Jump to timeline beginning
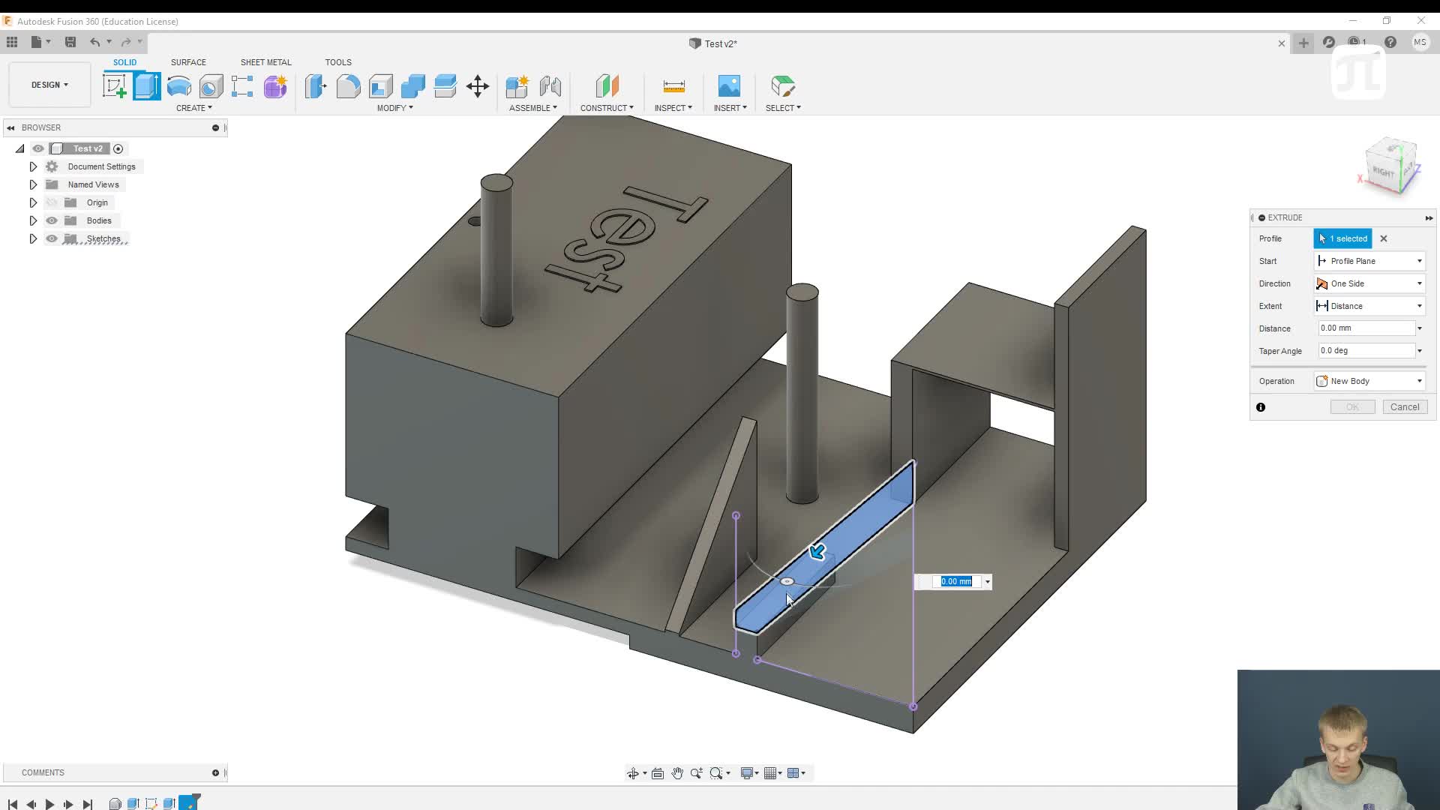Screen dimensions: 1440x810 (x=13, y=804)
